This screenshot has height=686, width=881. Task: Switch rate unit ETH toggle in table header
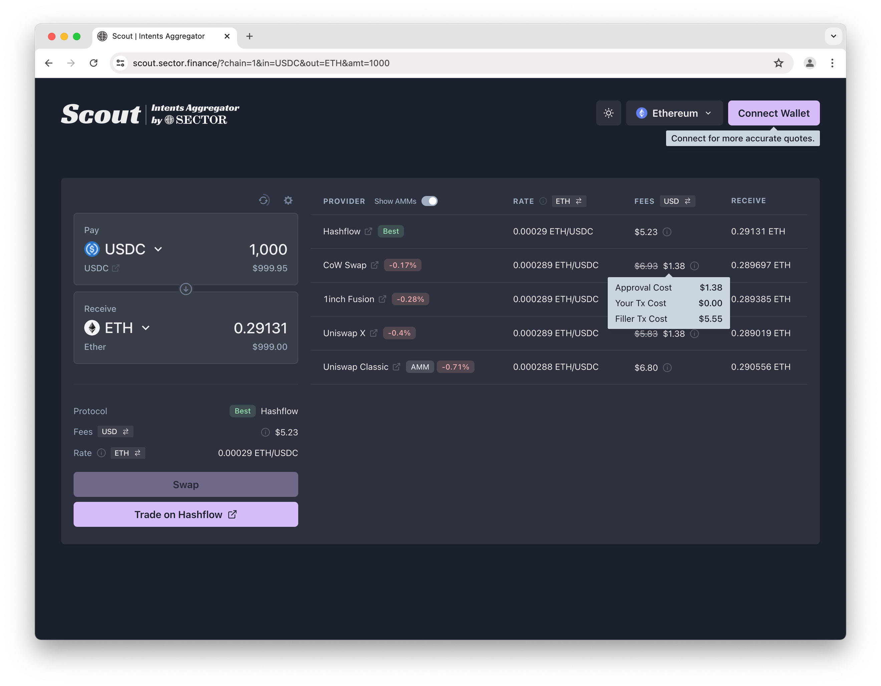pos(568,201)
